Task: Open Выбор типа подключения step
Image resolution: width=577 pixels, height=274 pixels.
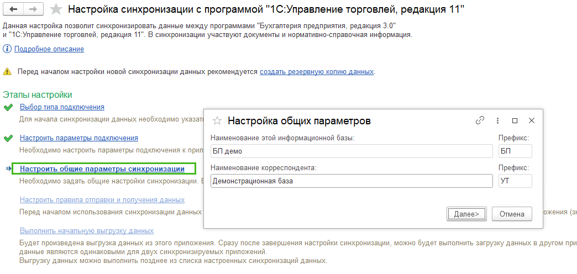Action: tap(62, 107)
